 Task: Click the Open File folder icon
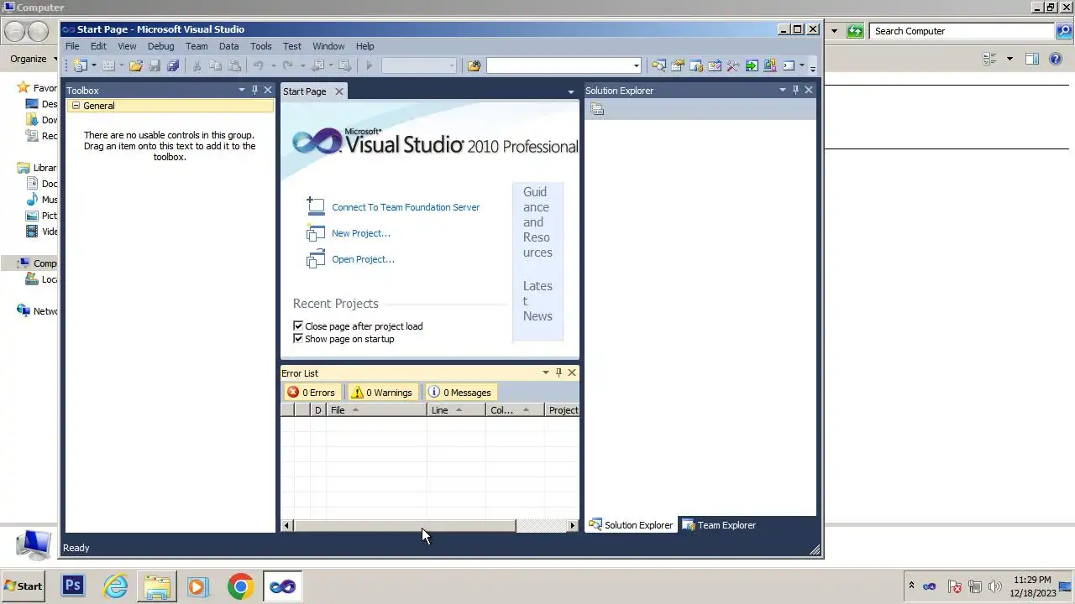point(135,65)
